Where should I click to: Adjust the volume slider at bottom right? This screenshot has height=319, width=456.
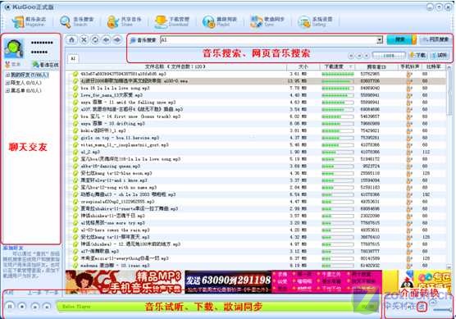442,310
